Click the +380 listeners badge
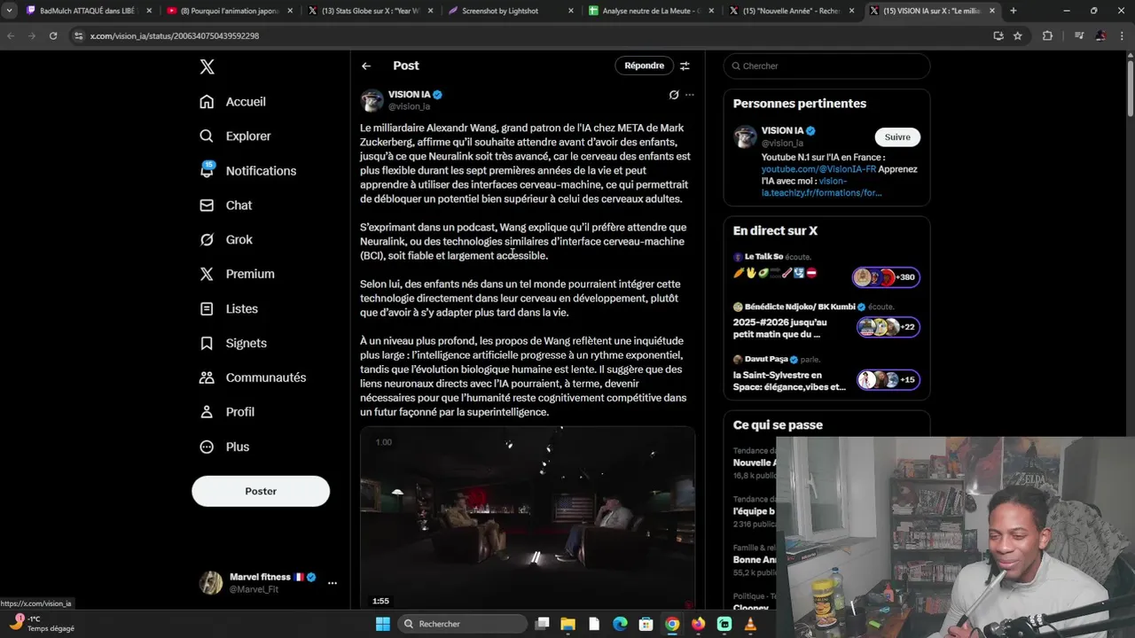This screenshot has height=638, width=1135. click(x=886, y=277)
